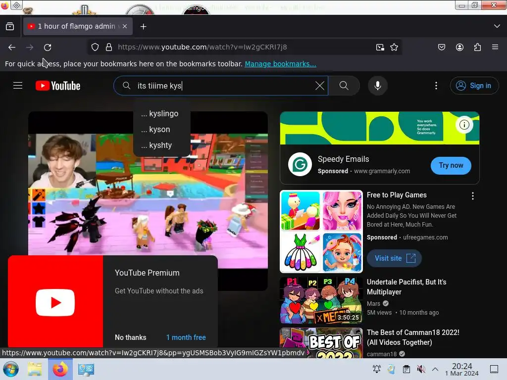The image size is (507, 380).
Task: Open the Firefox View icon beside the tabs
Action: tap(10, 26)
